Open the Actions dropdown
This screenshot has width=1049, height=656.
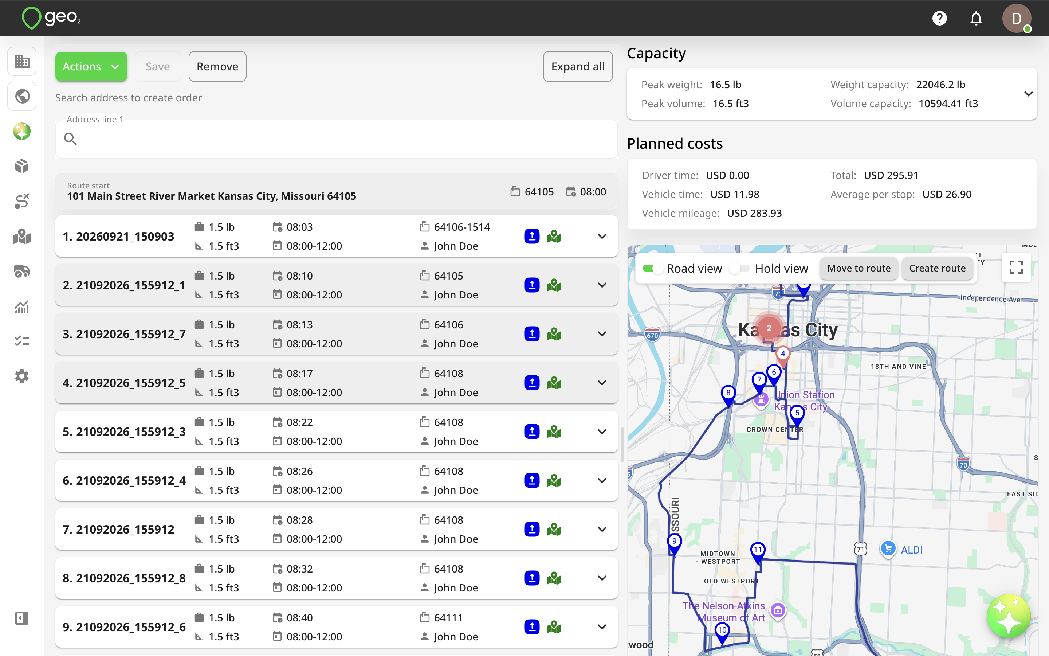(x=91, y=66)
